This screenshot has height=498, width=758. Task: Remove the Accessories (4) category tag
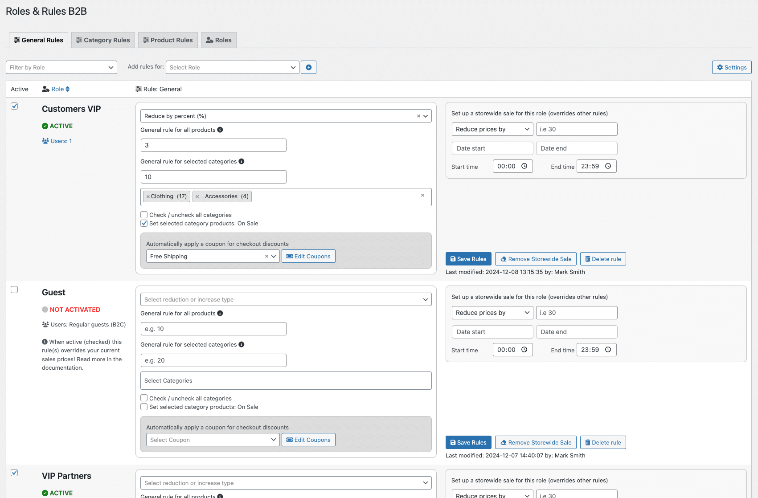point(197,196)
